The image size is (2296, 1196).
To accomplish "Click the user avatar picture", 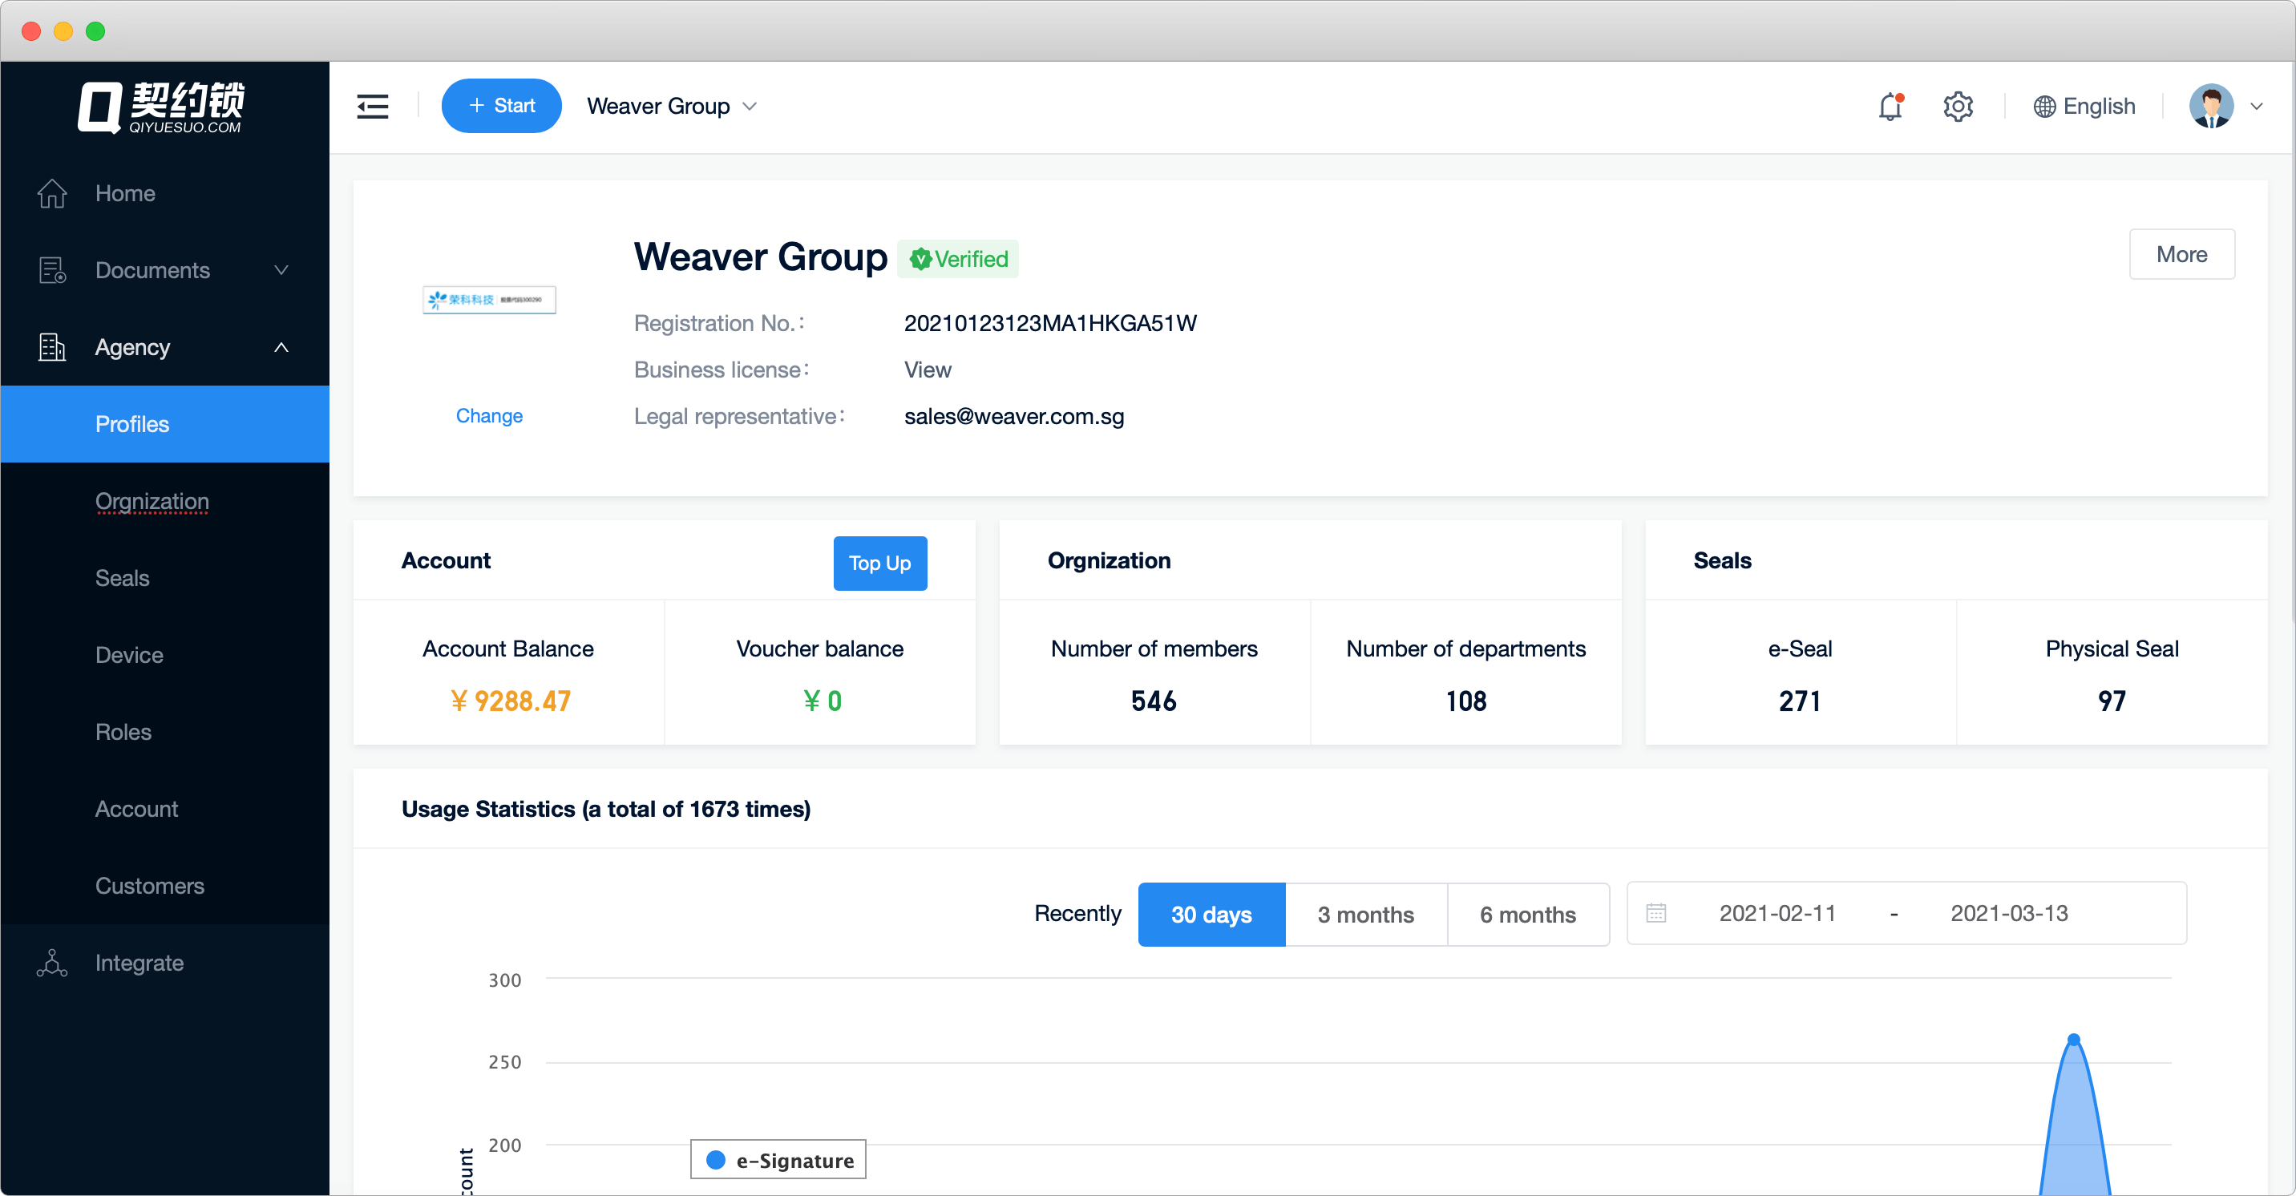I will 2210,107.
